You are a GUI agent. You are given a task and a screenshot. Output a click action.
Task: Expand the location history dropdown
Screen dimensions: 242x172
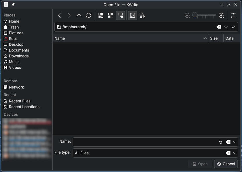pos(226,27)
